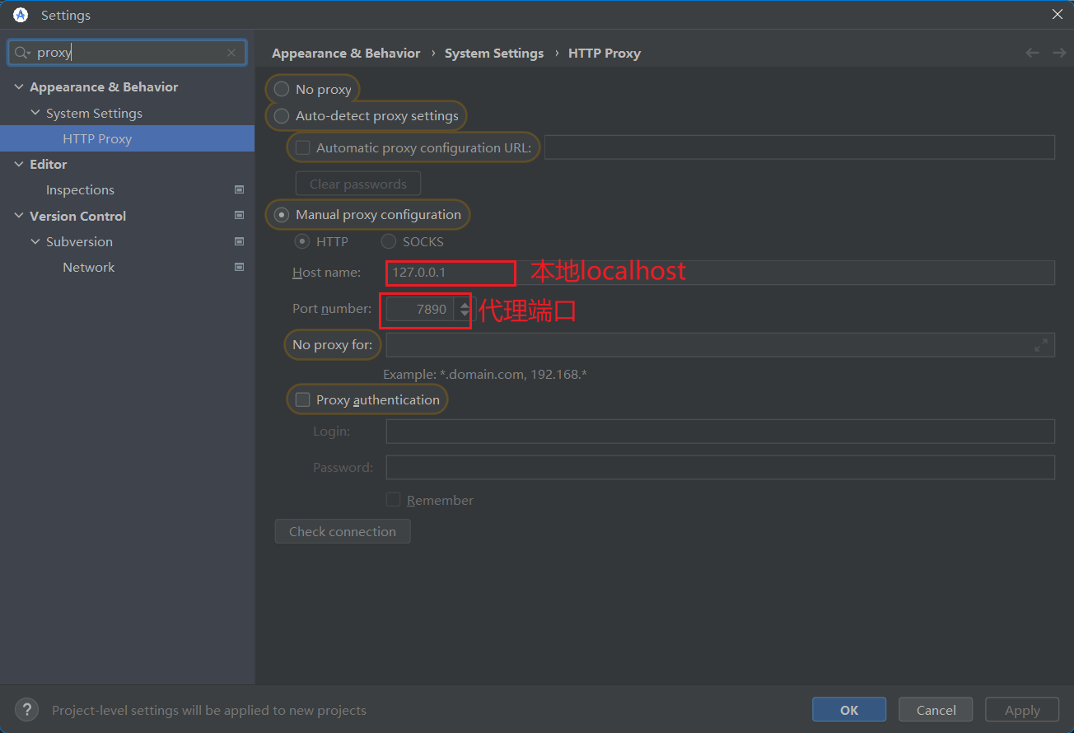Enable Proxy authentication checkbox
The height and width of the screenshot is (733, 1074).
click(303, 399)
